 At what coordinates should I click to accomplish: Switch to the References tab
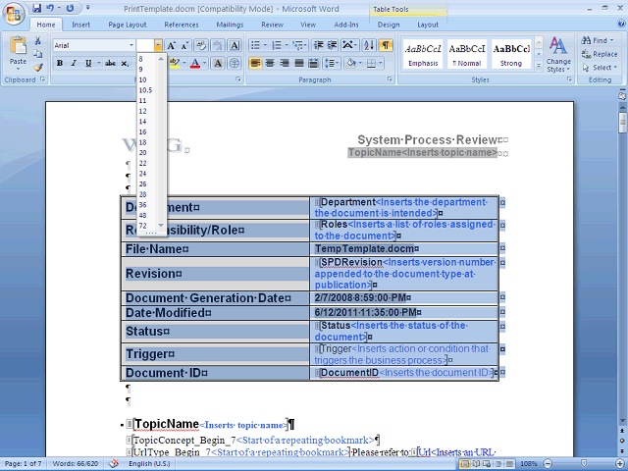182,25
